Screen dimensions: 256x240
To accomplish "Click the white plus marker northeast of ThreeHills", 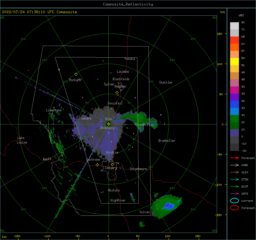I will click(161, 115).
